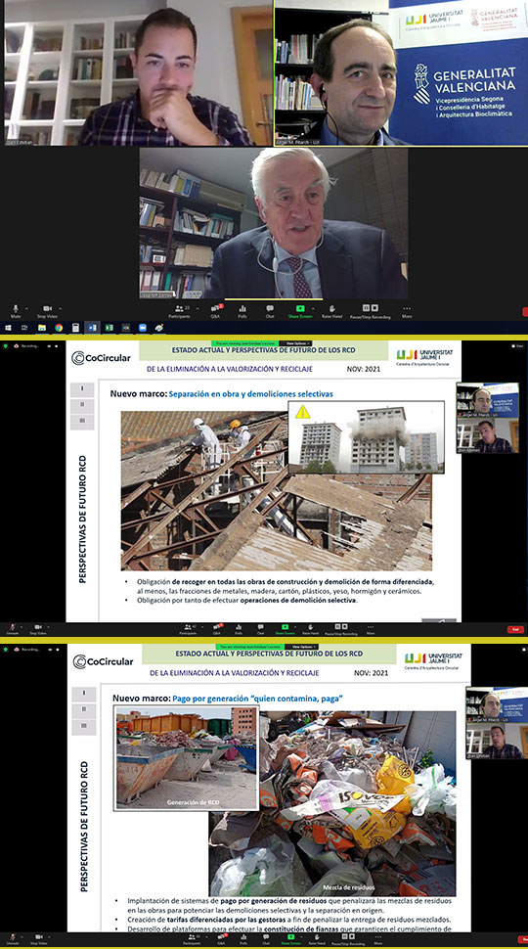Select the active speaker's video tile with the yellow underline
This screenshot has width=528, height=949.
click(x=274, y=223)
